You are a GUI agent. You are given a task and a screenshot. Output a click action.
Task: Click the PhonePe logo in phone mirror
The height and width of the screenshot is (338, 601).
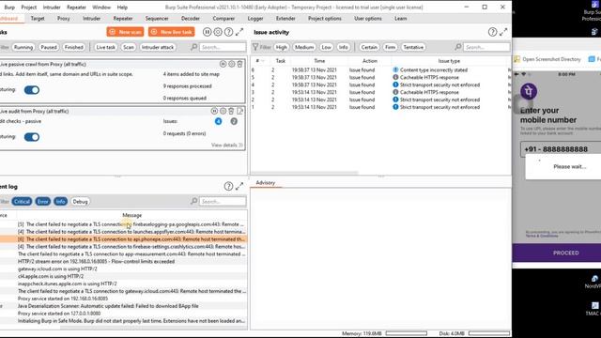point(529,91)
